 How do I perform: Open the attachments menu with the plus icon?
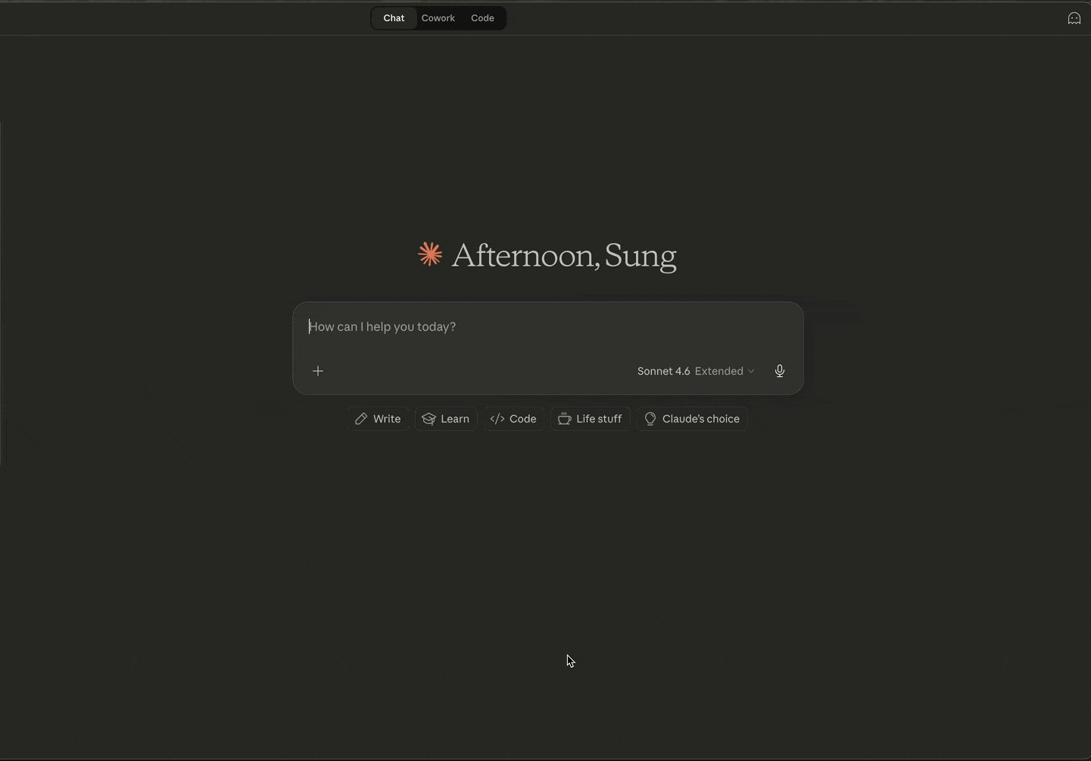(x=318, y=371)
